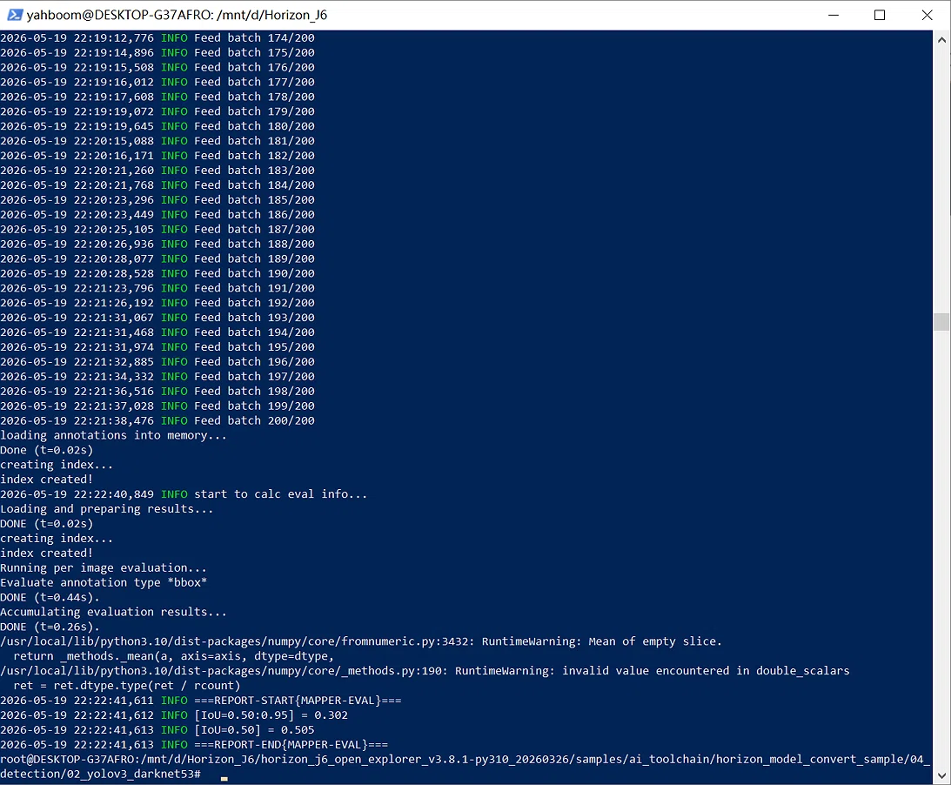
Task: Click the line 'Feed batch 174/200'
Action: click(157, 37)
